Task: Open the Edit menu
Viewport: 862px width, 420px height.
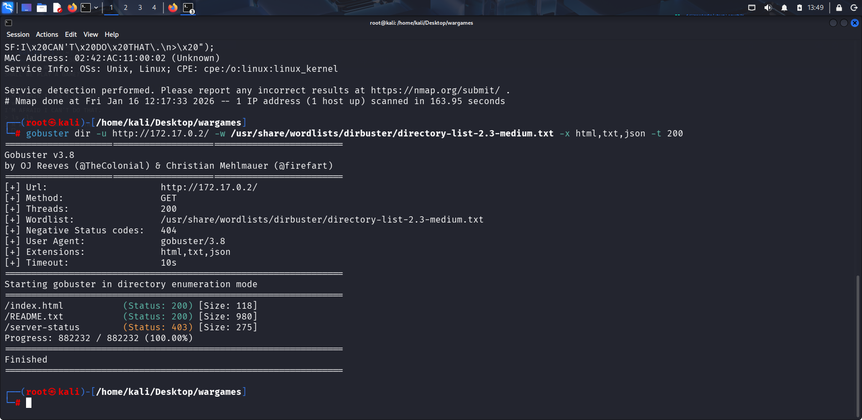Action: pyautogui.click(x=71, y=35)
